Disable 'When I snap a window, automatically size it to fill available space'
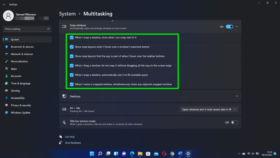Viewport: 280px width, 158px height. pyautogui.click(x=72, y=75)
